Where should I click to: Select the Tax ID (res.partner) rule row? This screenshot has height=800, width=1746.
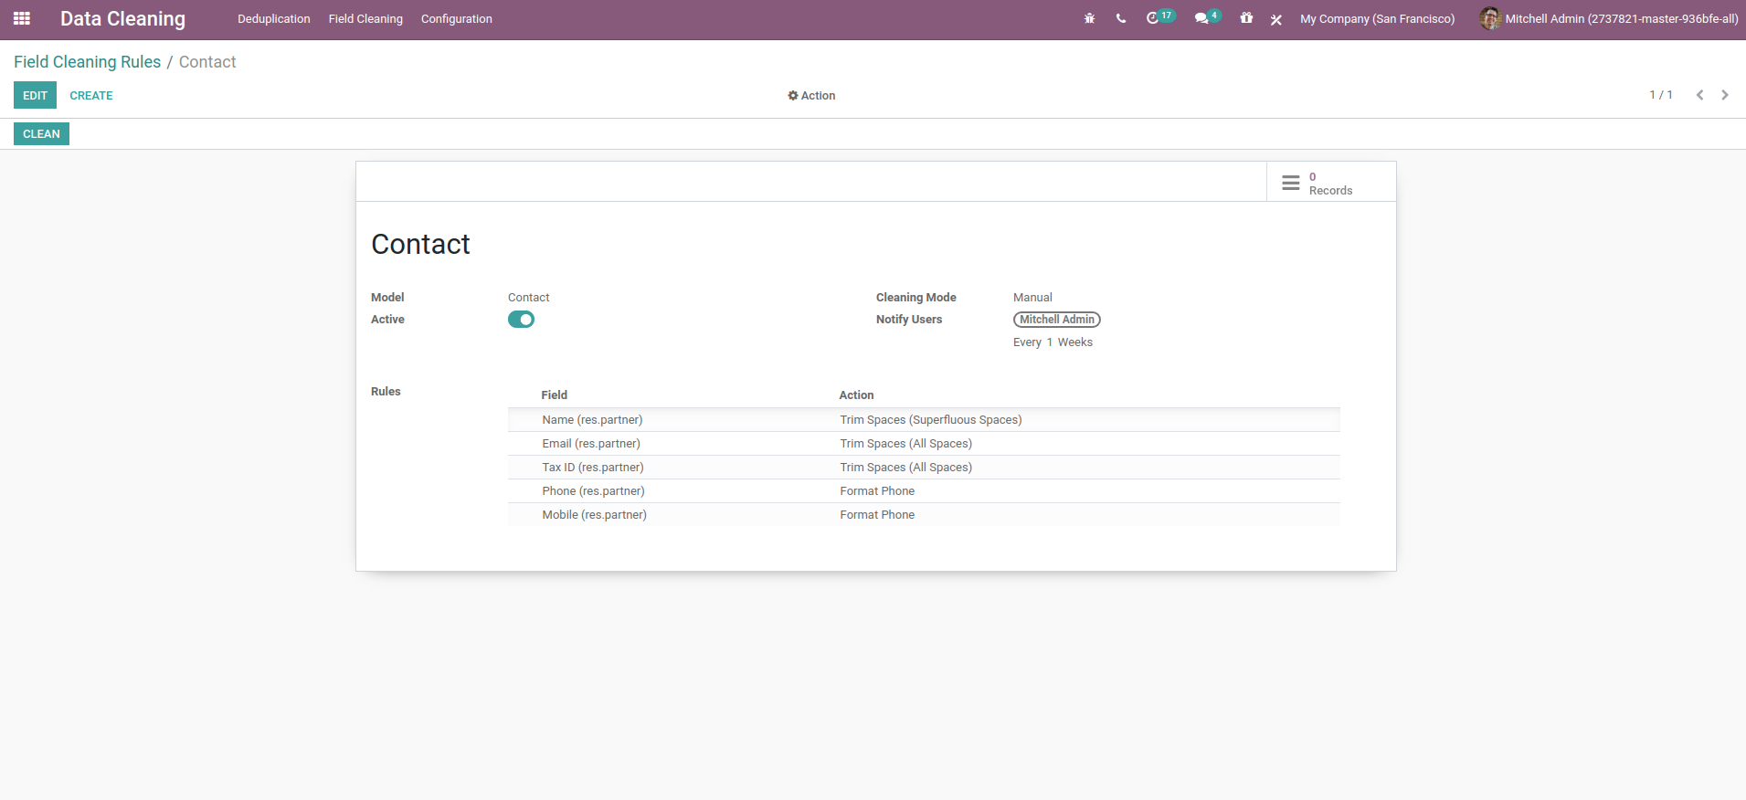[x=924, y=468]
